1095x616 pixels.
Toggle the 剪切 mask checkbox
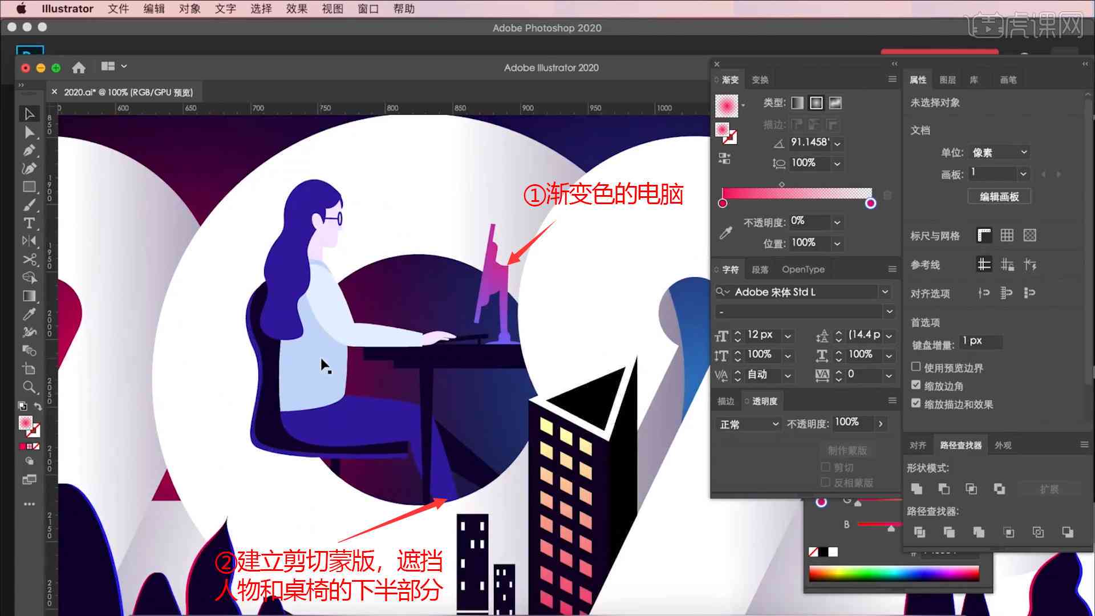coord(825,467)
